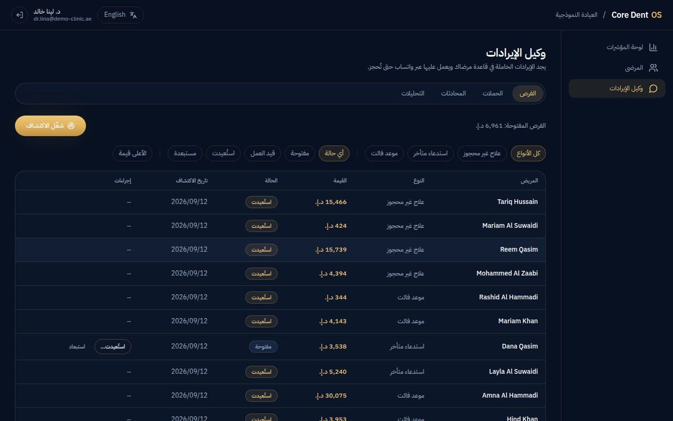673x421 pixels.
Task: Mark Dana Qasim row as اسُتعيدت
Action: tap(113, 347)
